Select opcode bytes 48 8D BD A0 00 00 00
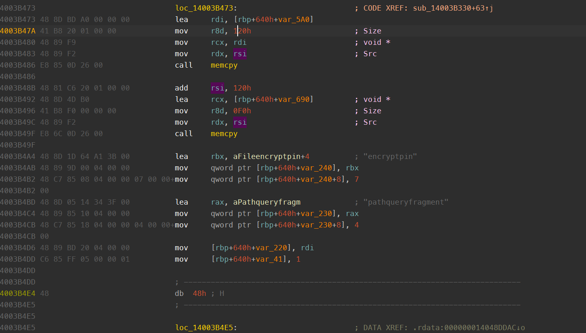 click(x=85, y=20)
